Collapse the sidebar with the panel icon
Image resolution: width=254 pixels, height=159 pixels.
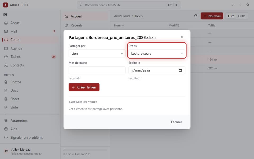(5, 15)
